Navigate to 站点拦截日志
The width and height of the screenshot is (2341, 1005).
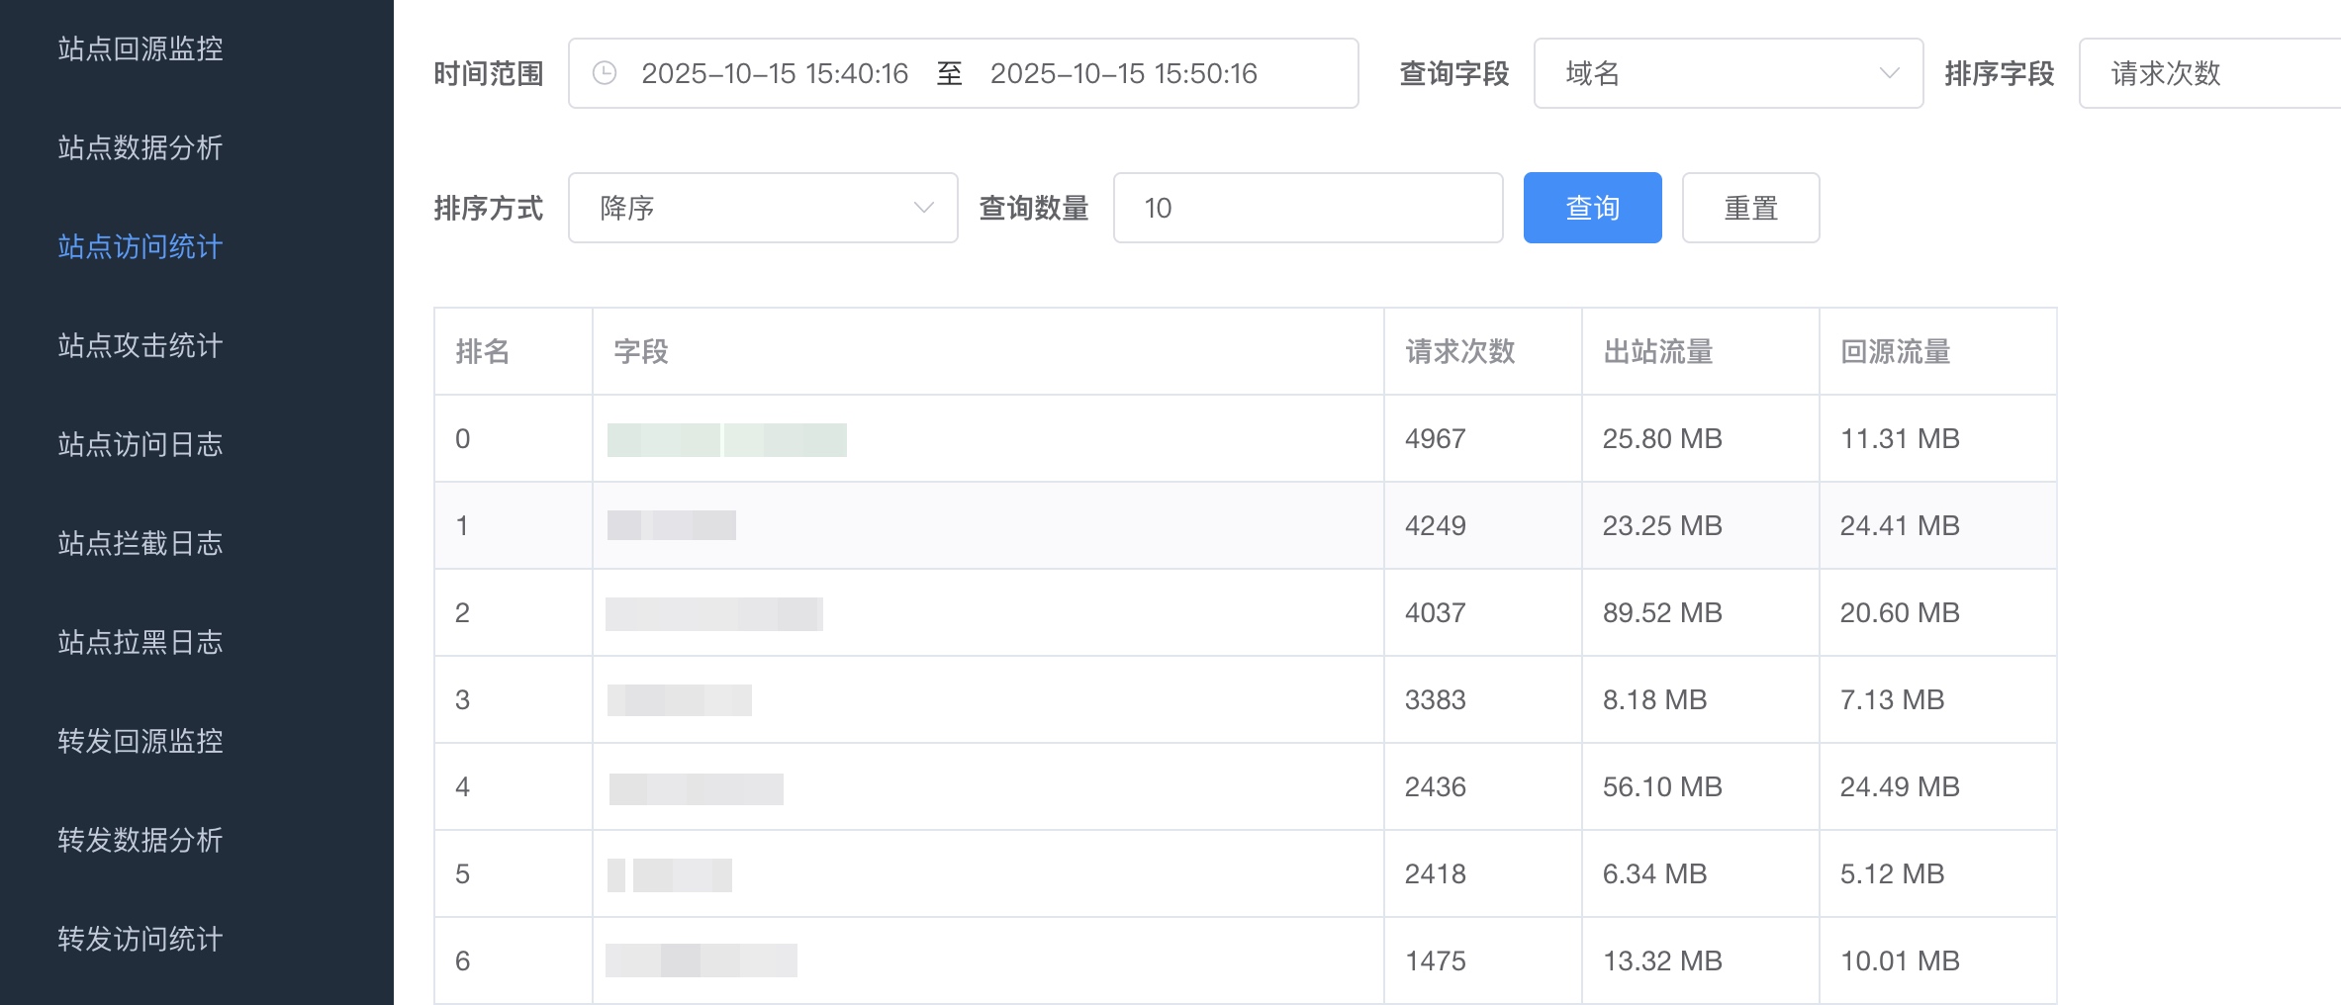[x=140, y=543]
